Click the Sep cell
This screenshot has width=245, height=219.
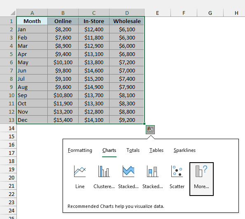[x=32, y=95]
